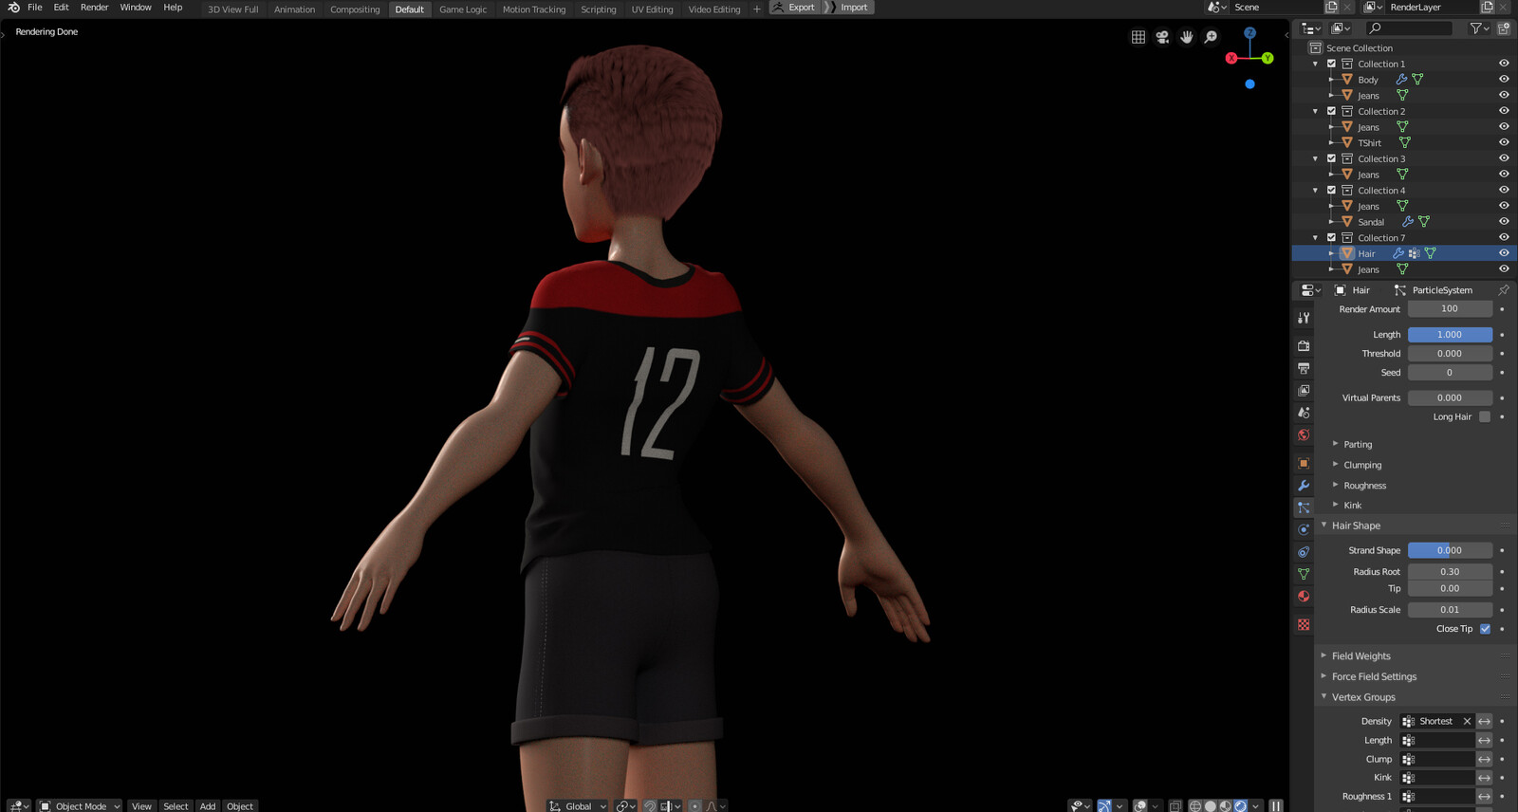Click the Blender logo menu

coord(13,8)
